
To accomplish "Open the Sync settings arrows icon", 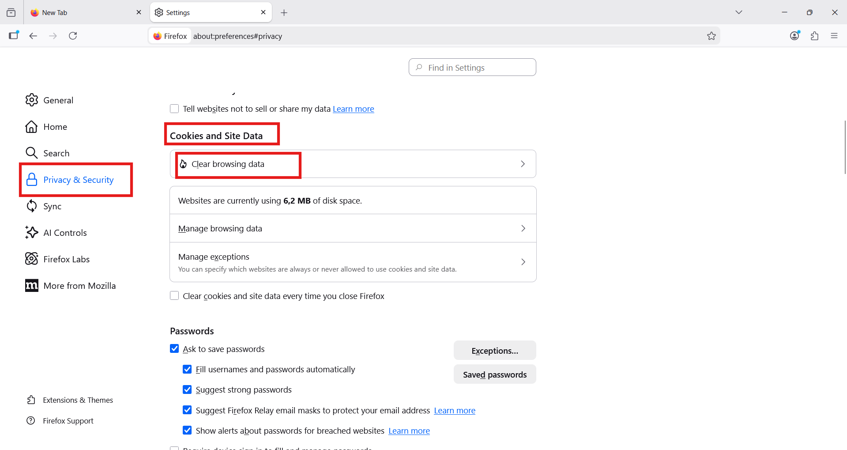I will pos(31,206).
